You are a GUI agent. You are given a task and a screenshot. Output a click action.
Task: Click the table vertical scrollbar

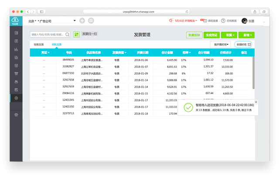(252, 72)
